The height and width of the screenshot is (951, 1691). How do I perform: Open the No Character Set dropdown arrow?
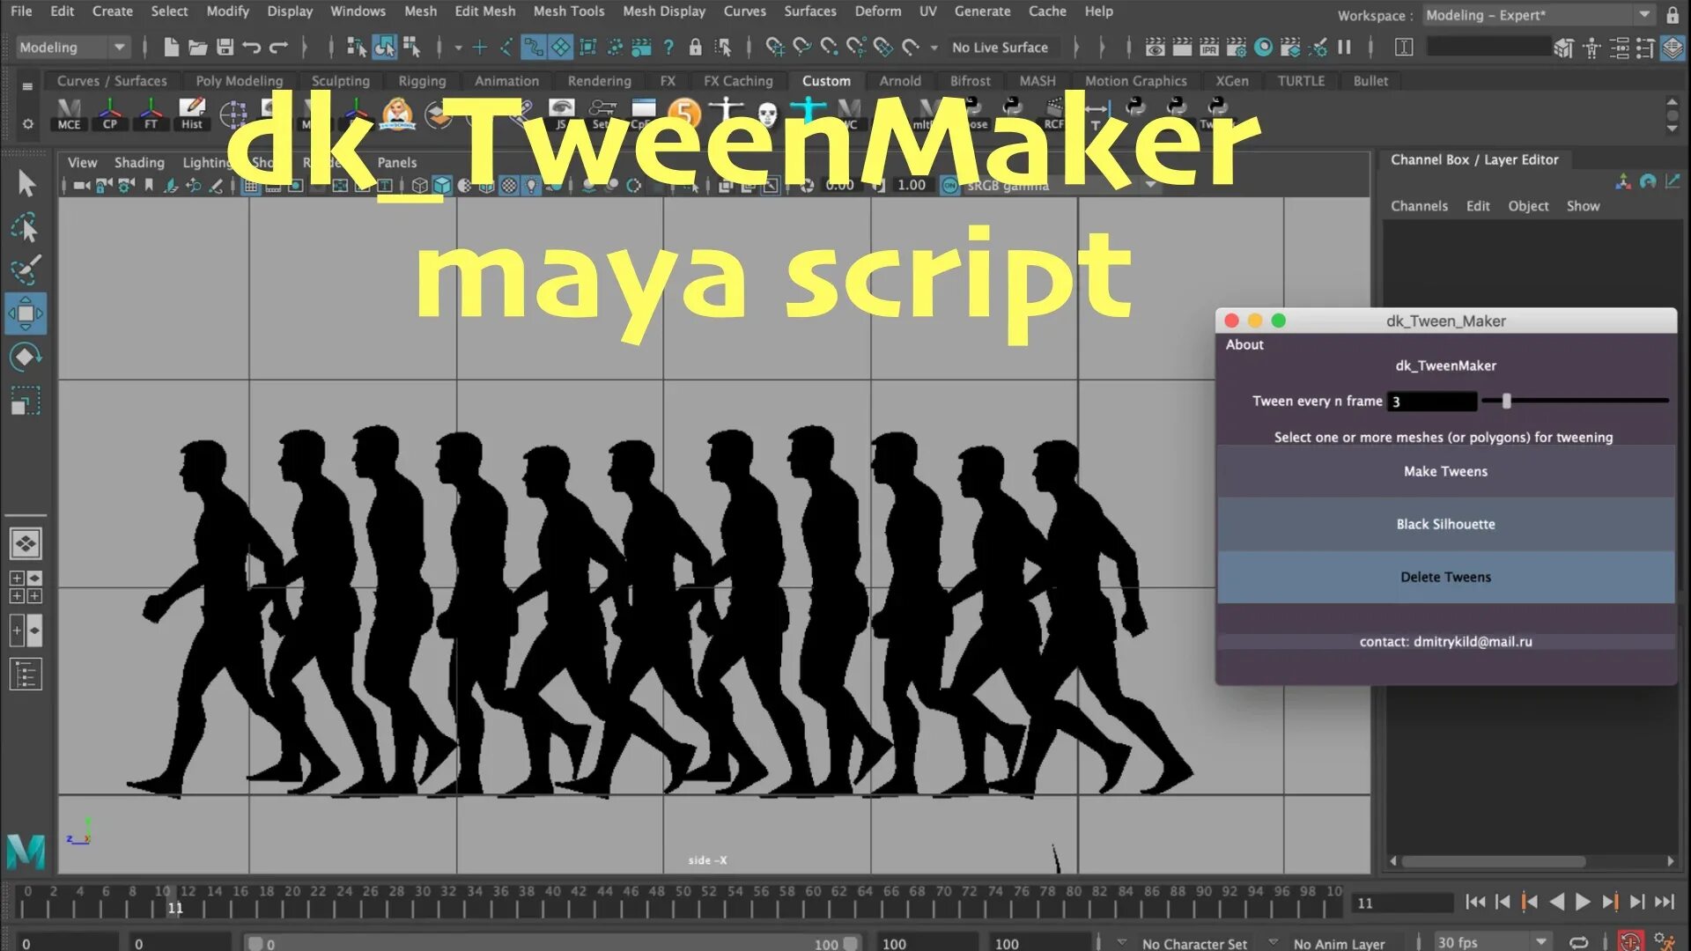point(1121,942)
